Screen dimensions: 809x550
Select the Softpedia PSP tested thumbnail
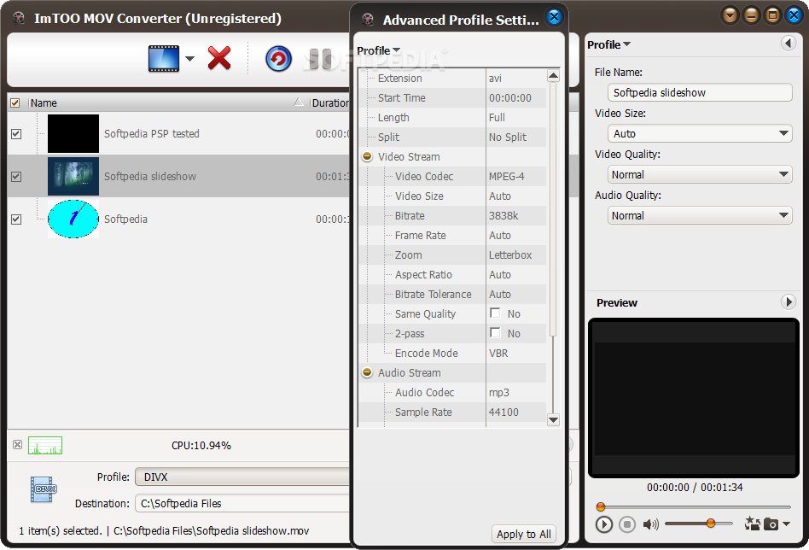click(73, 134)
